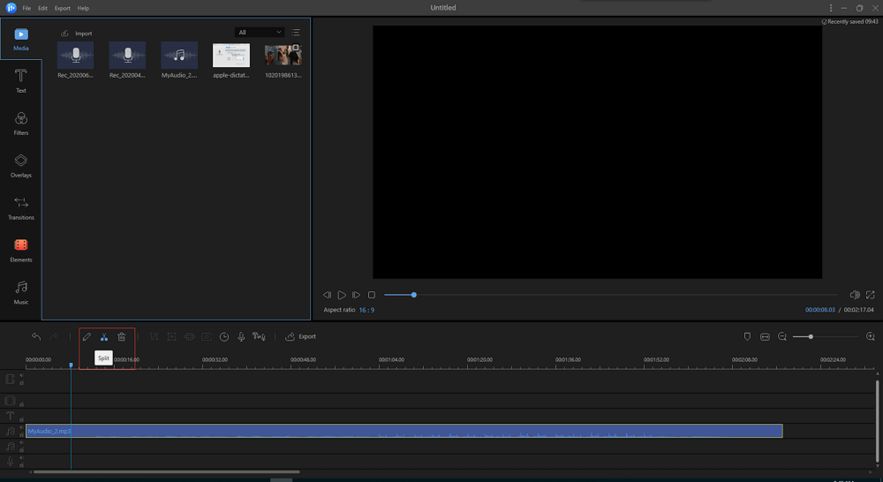Image resolution: width=883 pixels, height=482 pixels.
Task: Click the Split scissors tool
Action: pyautogui.click(x=103, y=336)
